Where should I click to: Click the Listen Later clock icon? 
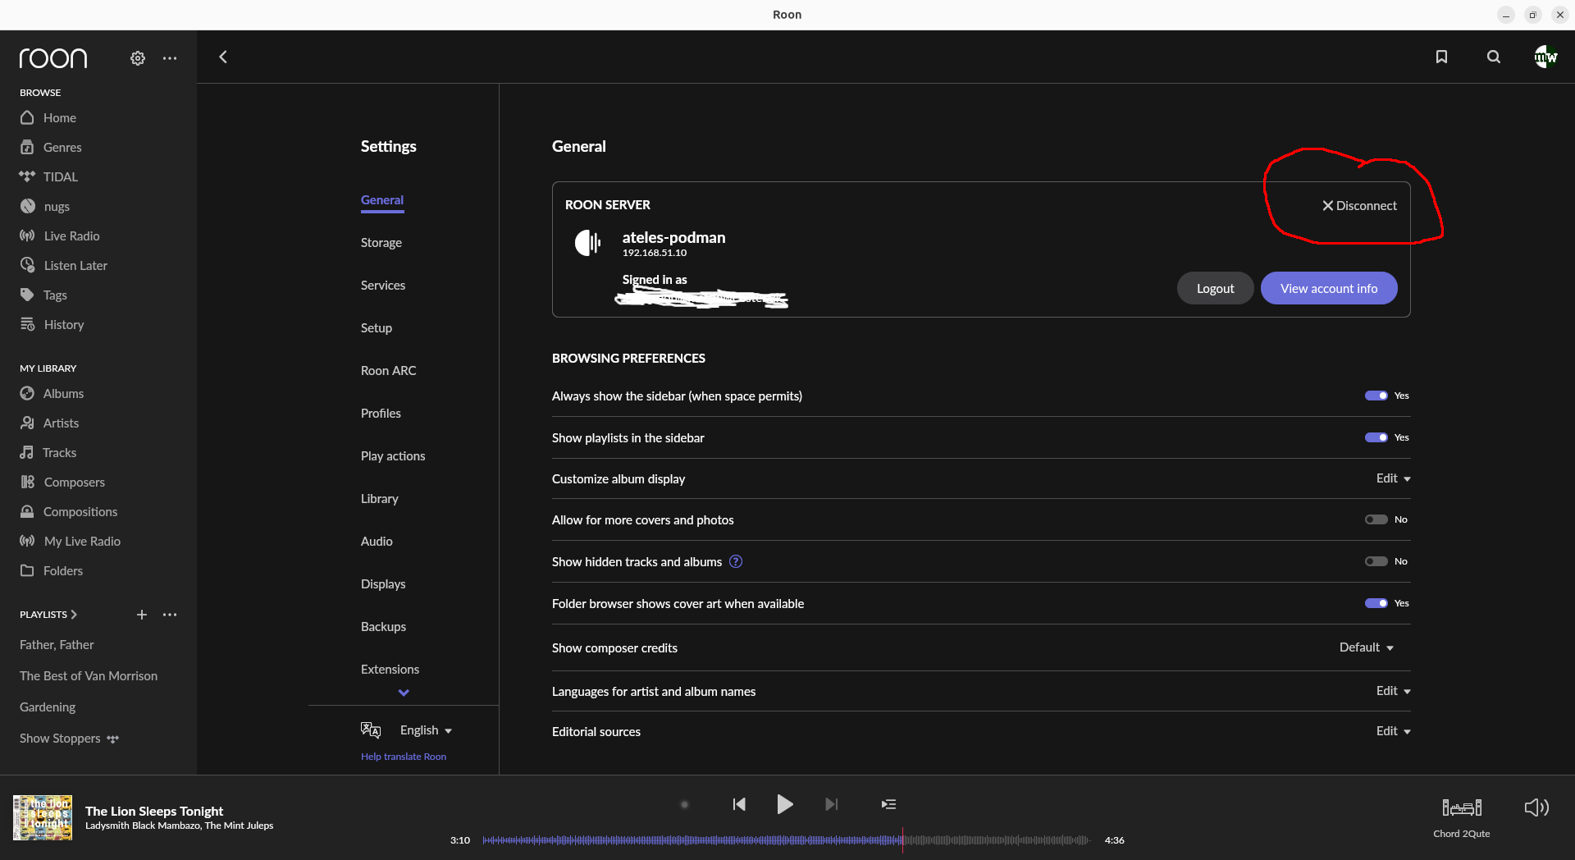point(28,265)
